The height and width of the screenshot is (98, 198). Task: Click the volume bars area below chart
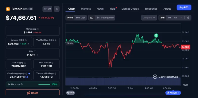[123, 81]
